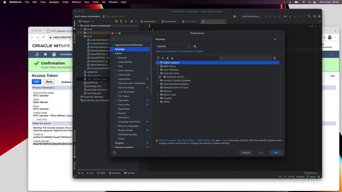Click browser back arrow in NetSuite window

pos(32,37)
